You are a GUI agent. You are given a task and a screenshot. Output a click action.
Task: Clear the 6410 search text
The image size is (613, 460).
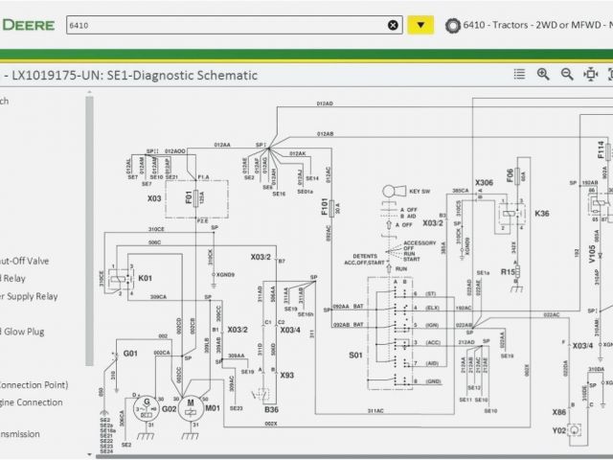point(394,26)
